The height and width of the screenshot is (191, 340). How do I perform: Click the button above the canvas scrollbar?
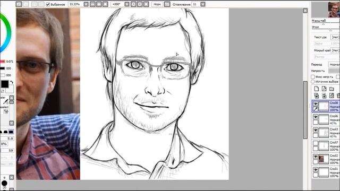click(305, 11)
